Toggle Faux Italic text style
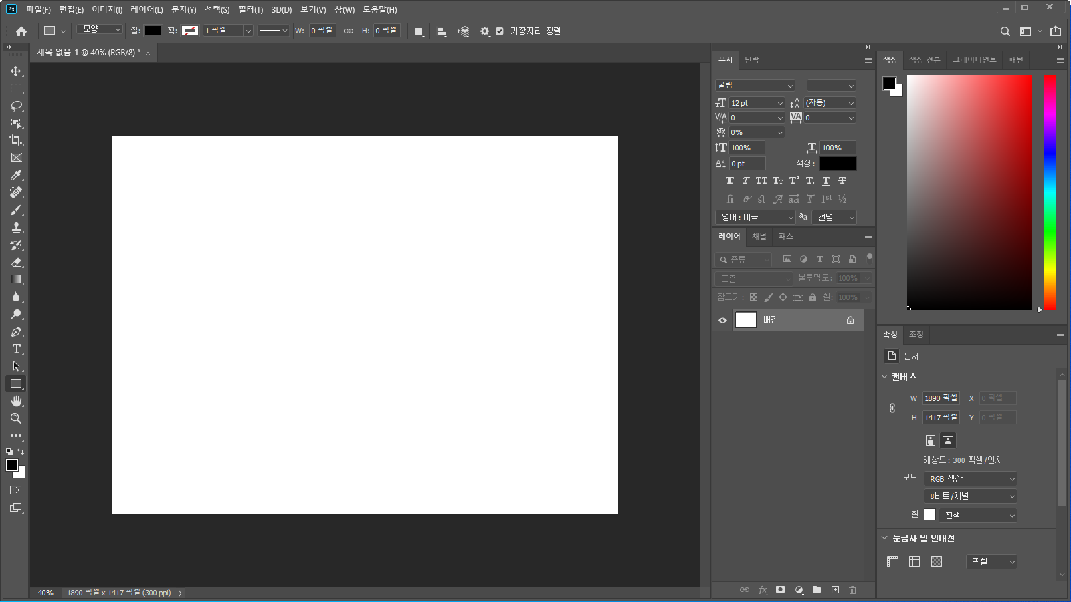 point(746,181)
